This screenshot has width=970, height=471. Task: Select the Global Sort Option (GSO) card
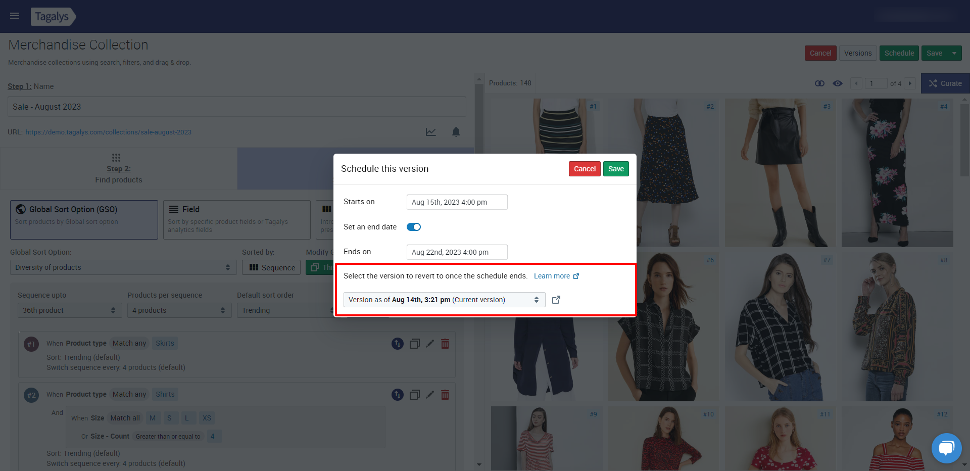[x=84, y=220]
